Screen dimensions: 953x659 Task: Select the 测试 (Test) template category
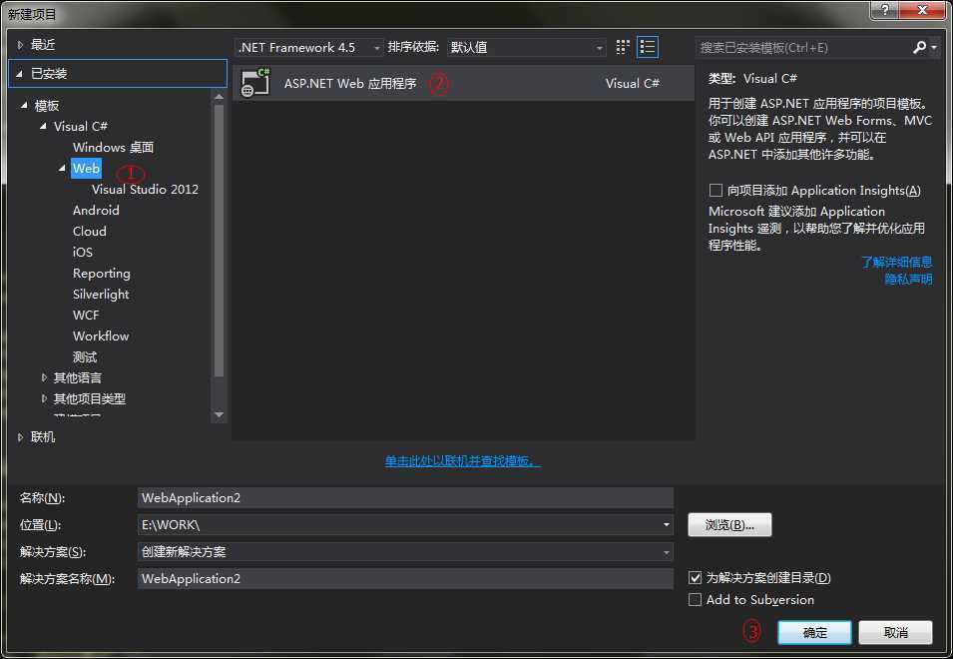coord(85,356)
